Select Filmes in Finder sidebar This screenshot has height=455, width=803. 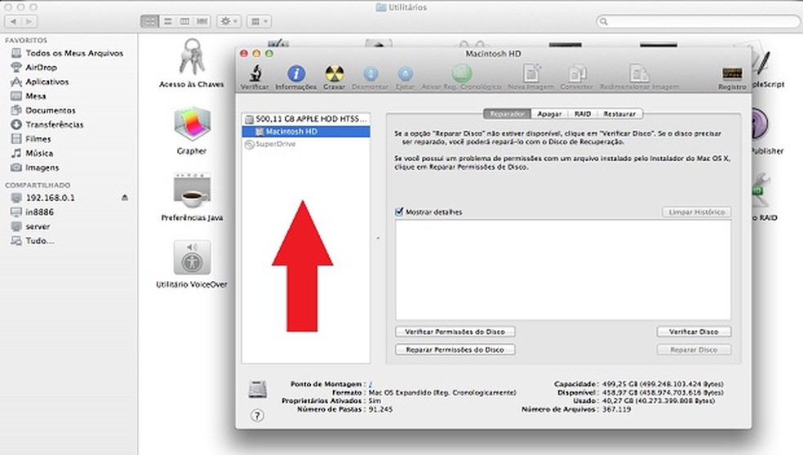38,139
